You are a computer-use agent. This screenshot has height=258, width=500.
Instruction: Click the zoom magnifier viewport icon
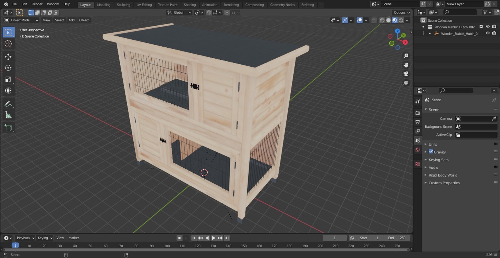point(406,56)
